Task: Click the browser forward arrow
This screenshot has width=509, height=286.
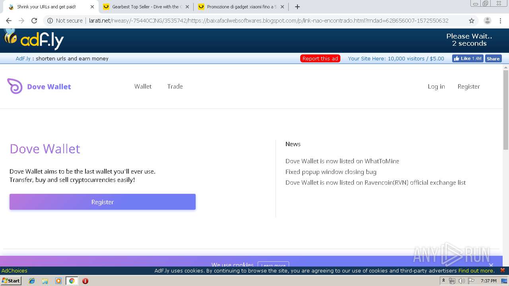Action: (x=21, y=21)
